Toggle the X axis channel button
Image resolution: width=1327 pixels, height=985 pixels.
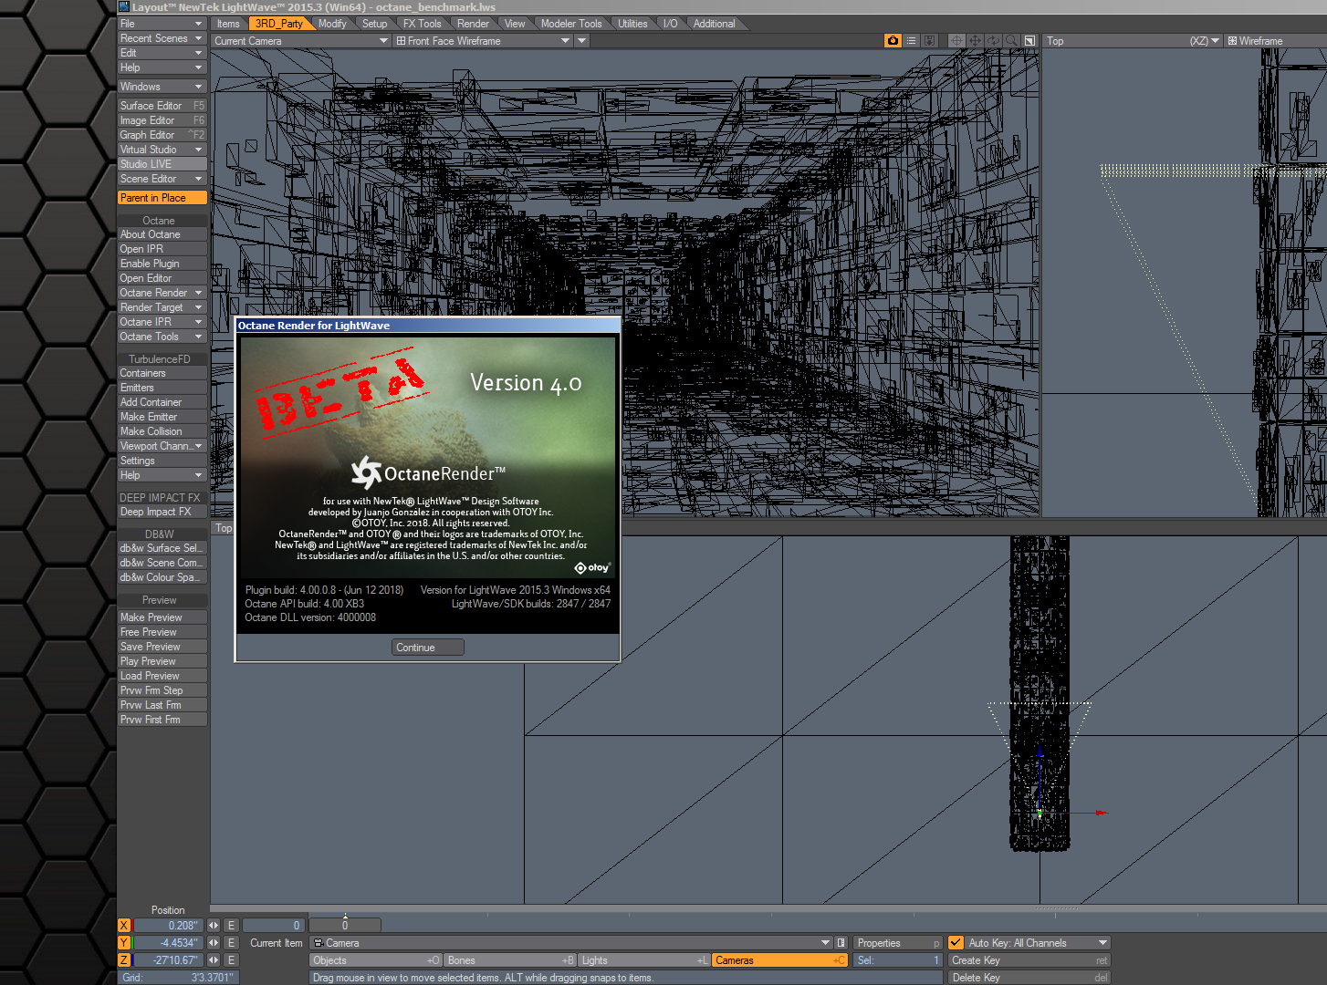(x=125, y=926)
